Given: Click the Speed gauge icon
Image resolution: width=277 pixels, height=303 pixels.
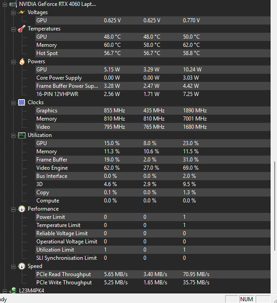Looking at the screenshot, I should coord(21,266).
